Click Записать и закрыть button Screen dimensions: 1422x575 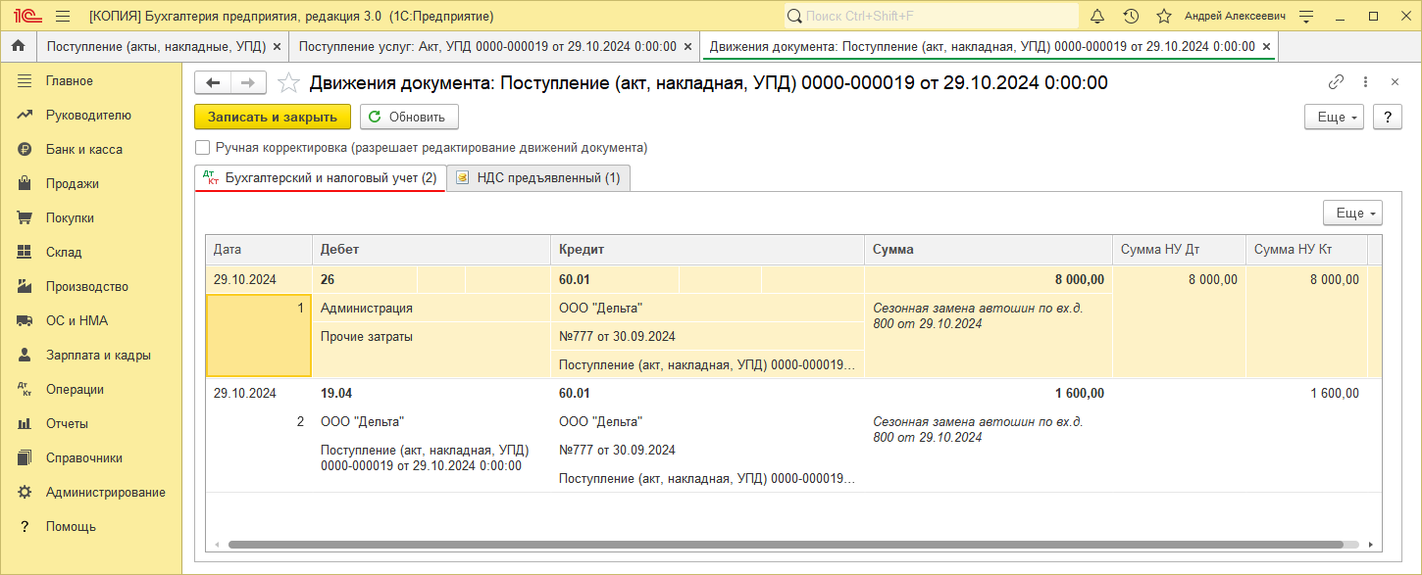(x=273, y=117)
